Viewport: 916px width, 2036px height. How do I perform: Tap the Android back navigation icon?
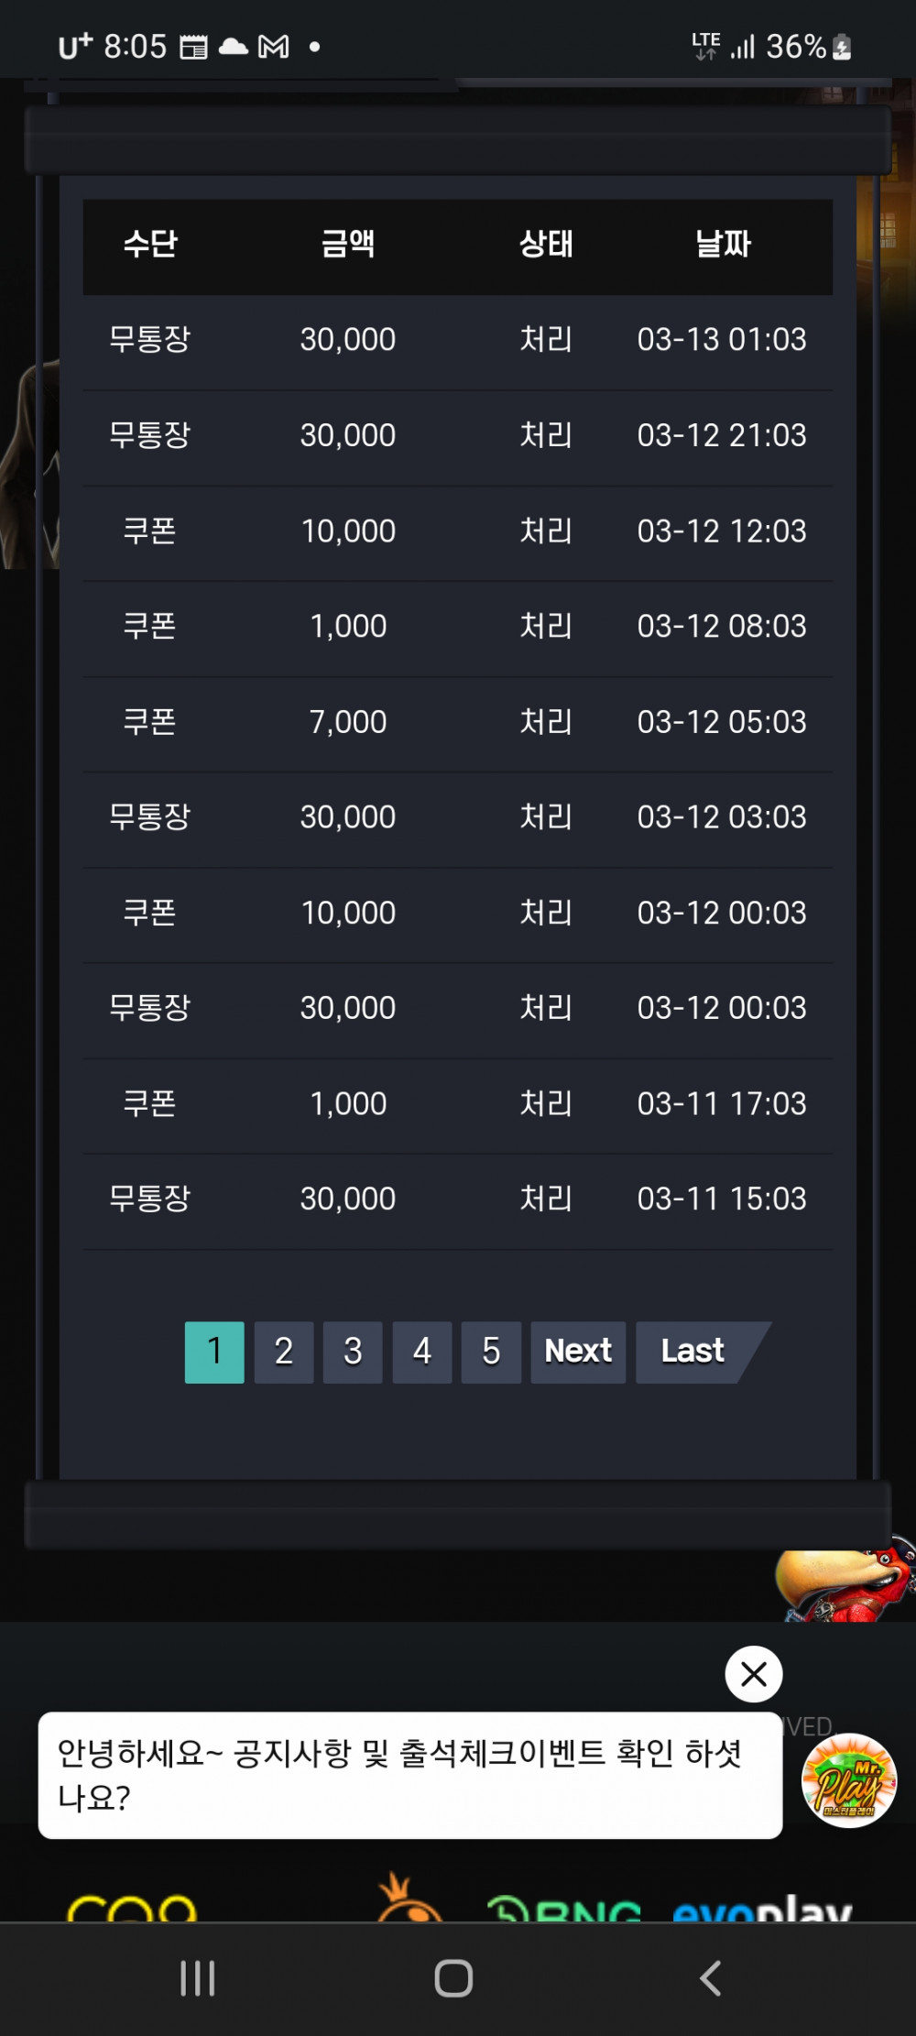click(711, 1978)
